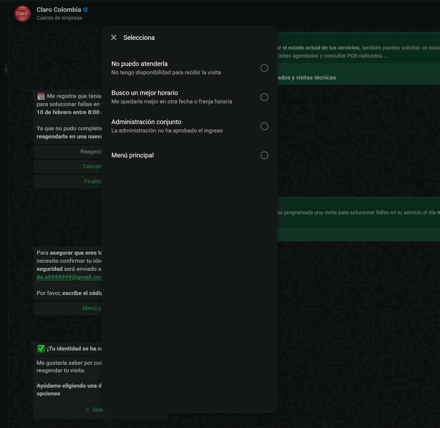Click the verified badge next to Claro Colombia
Screen dimensions: 440x428
(x=86, y=10)
